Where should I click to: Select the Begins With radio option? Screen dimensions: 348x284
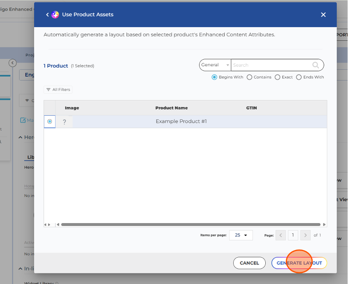(x=214, y=77)
